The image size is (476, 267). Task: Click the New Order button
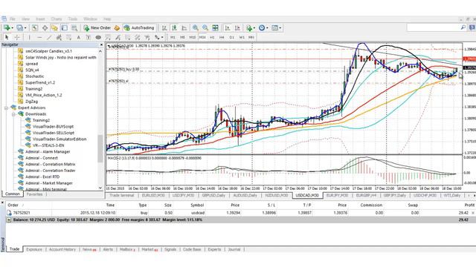pos(97,28)
